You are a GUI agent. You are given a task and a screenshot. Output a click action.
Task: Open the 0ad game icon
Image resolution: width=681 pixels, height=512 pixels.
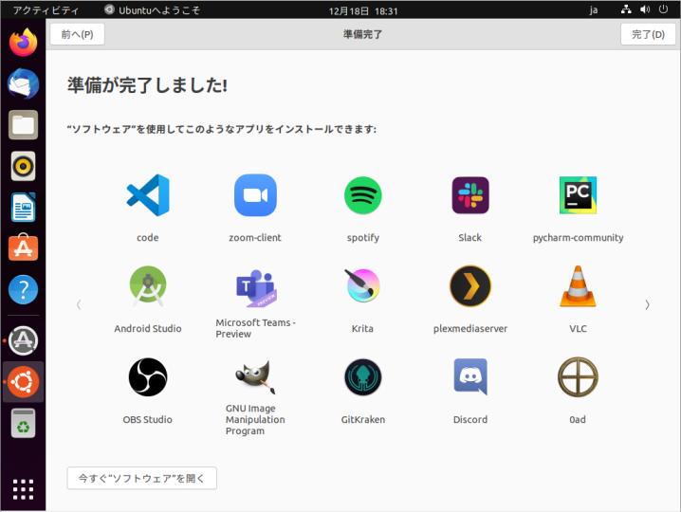(578, 377)
